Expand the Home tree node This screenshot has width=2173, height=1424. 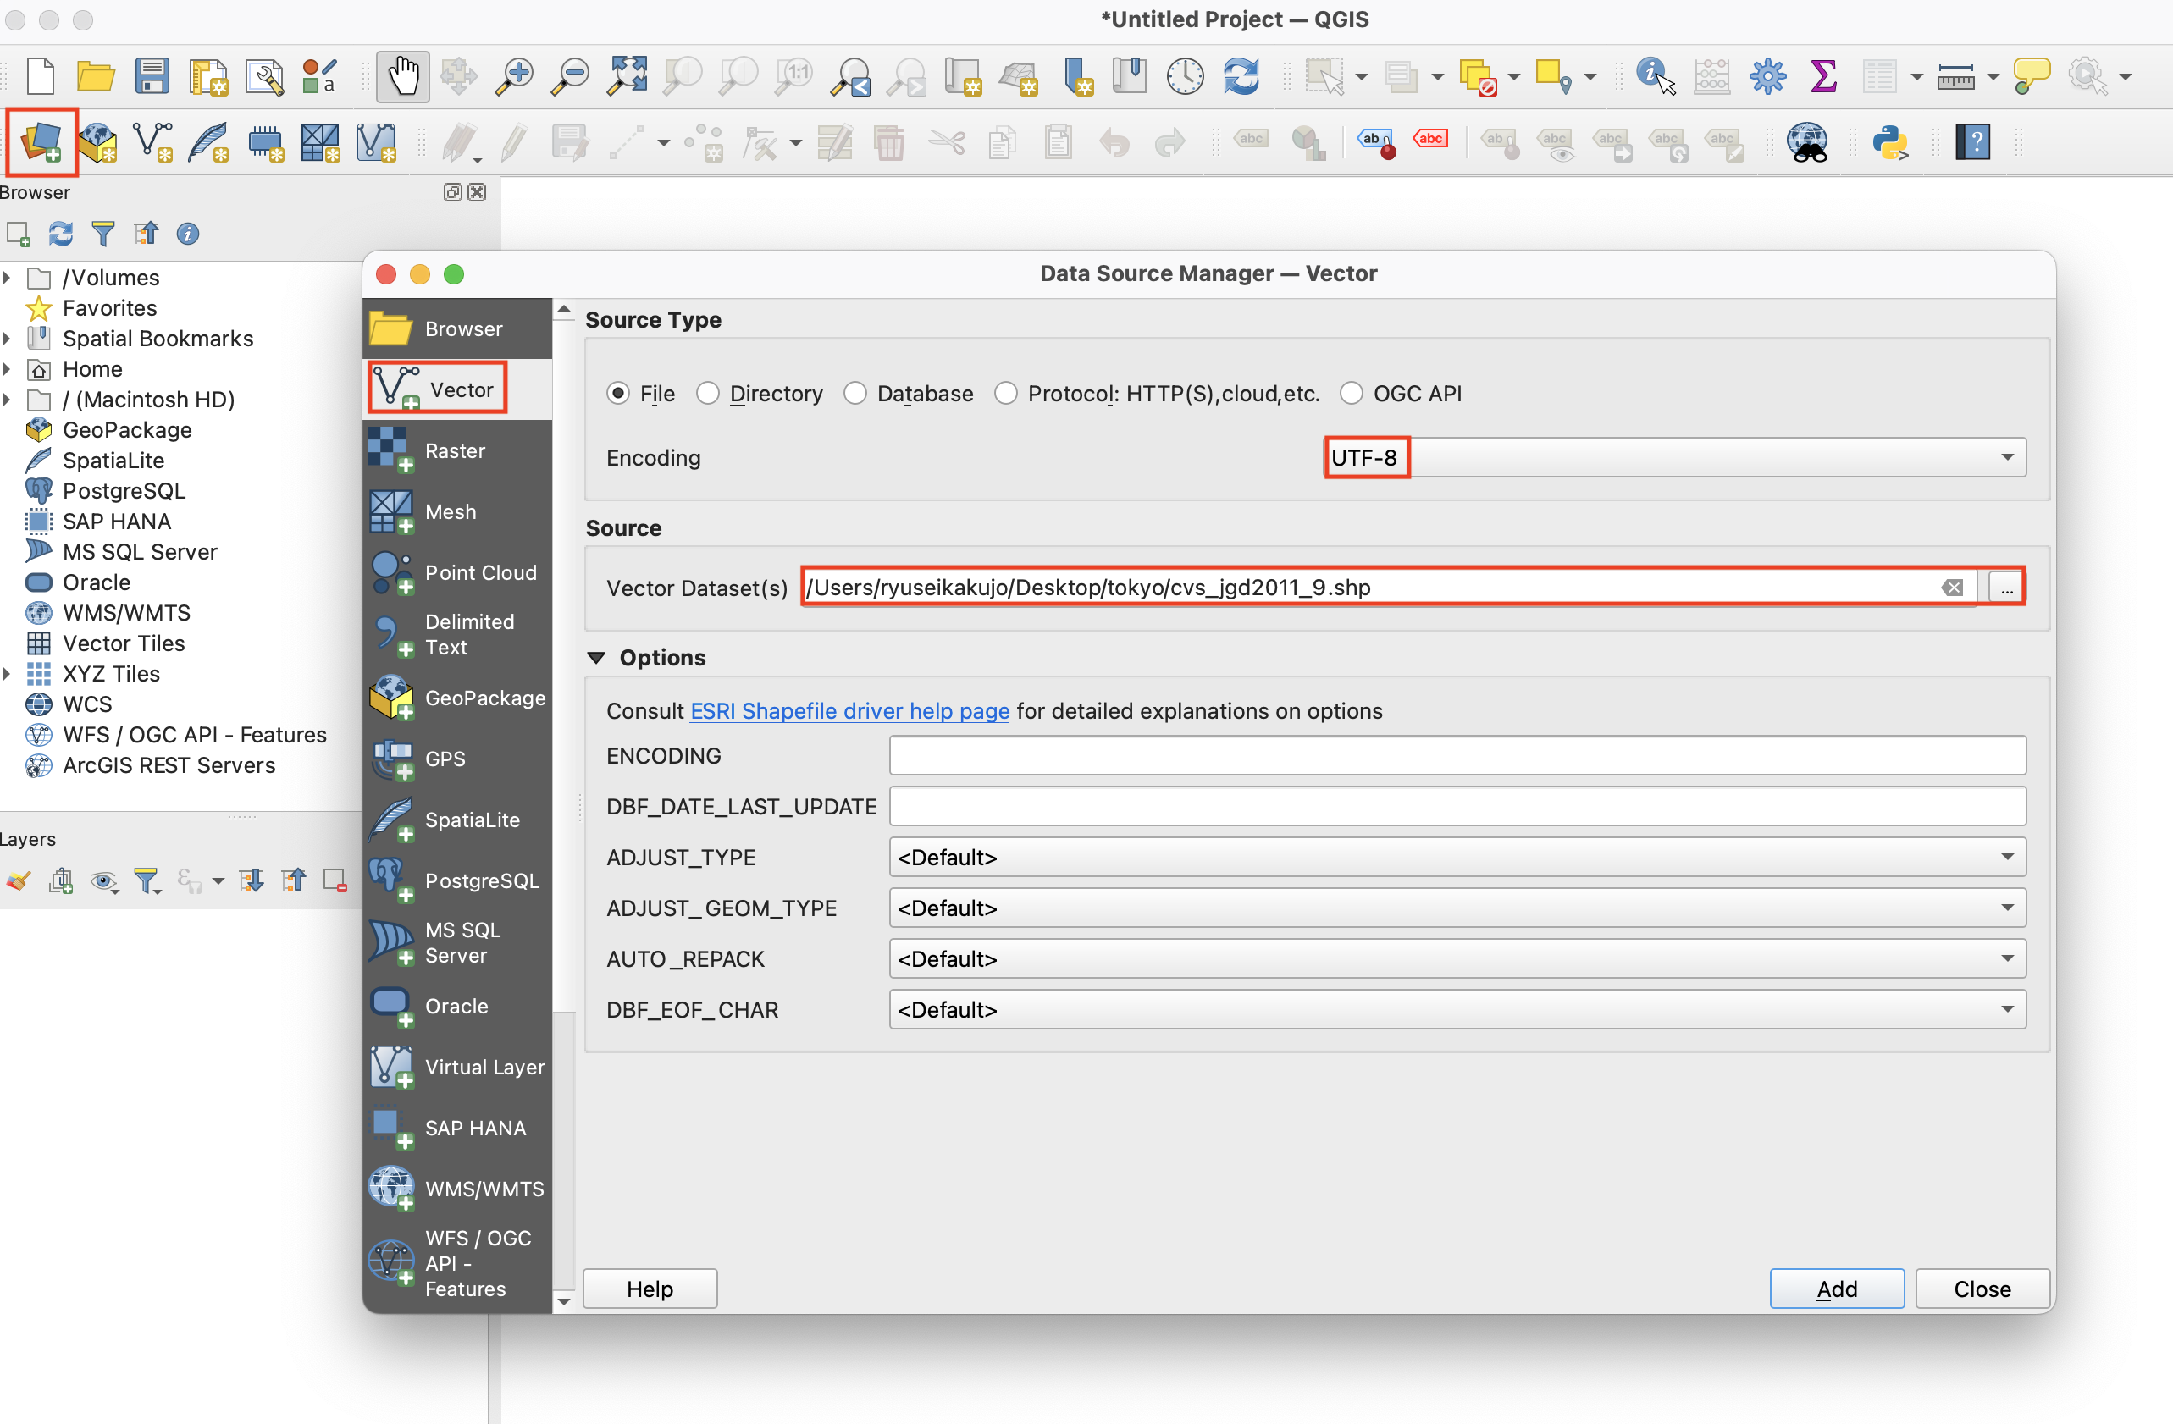coord(8,369)
